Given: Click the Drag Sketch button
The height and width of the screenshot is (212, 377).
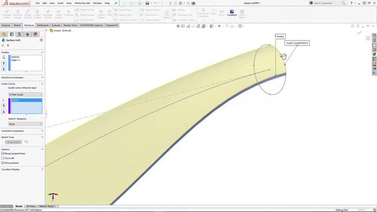Looking at the screenshot, I should [14, 142].
